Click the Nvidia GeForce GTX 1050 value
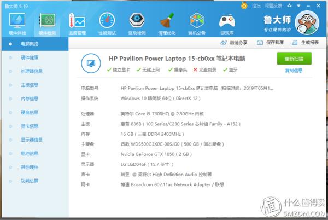This screenshot has width=328, height=220. pos(156,154)
